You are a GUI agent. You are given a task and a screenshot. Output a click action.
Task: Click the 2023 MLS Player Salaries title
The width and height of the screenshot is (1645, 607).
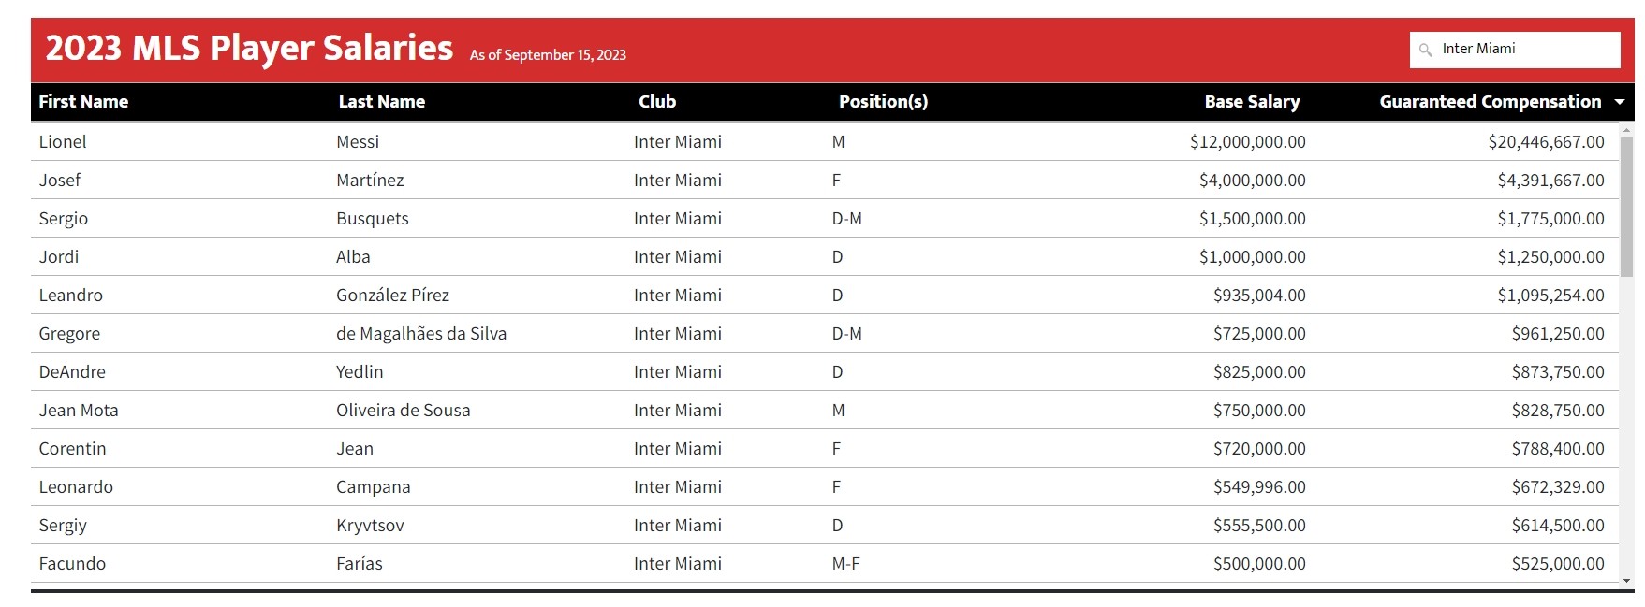[x=249, y=49]
